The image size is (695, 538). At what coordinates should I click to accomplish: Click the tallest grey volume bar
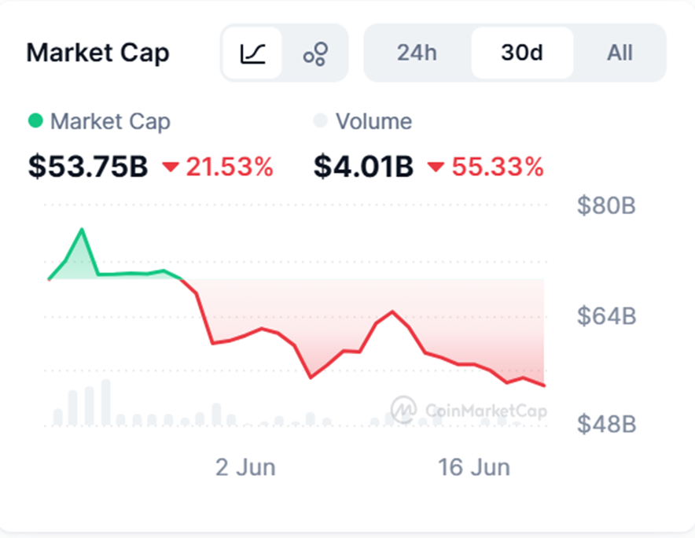click(105, 403)
